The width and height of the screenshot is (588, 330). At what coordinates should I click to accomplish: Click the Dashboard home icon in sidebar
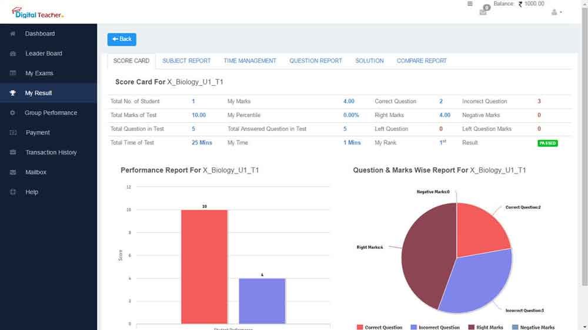click(13, 34)
